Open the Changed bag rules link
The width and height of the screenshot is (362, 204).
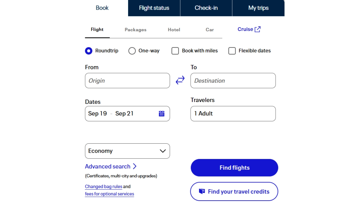pos(104,186)
